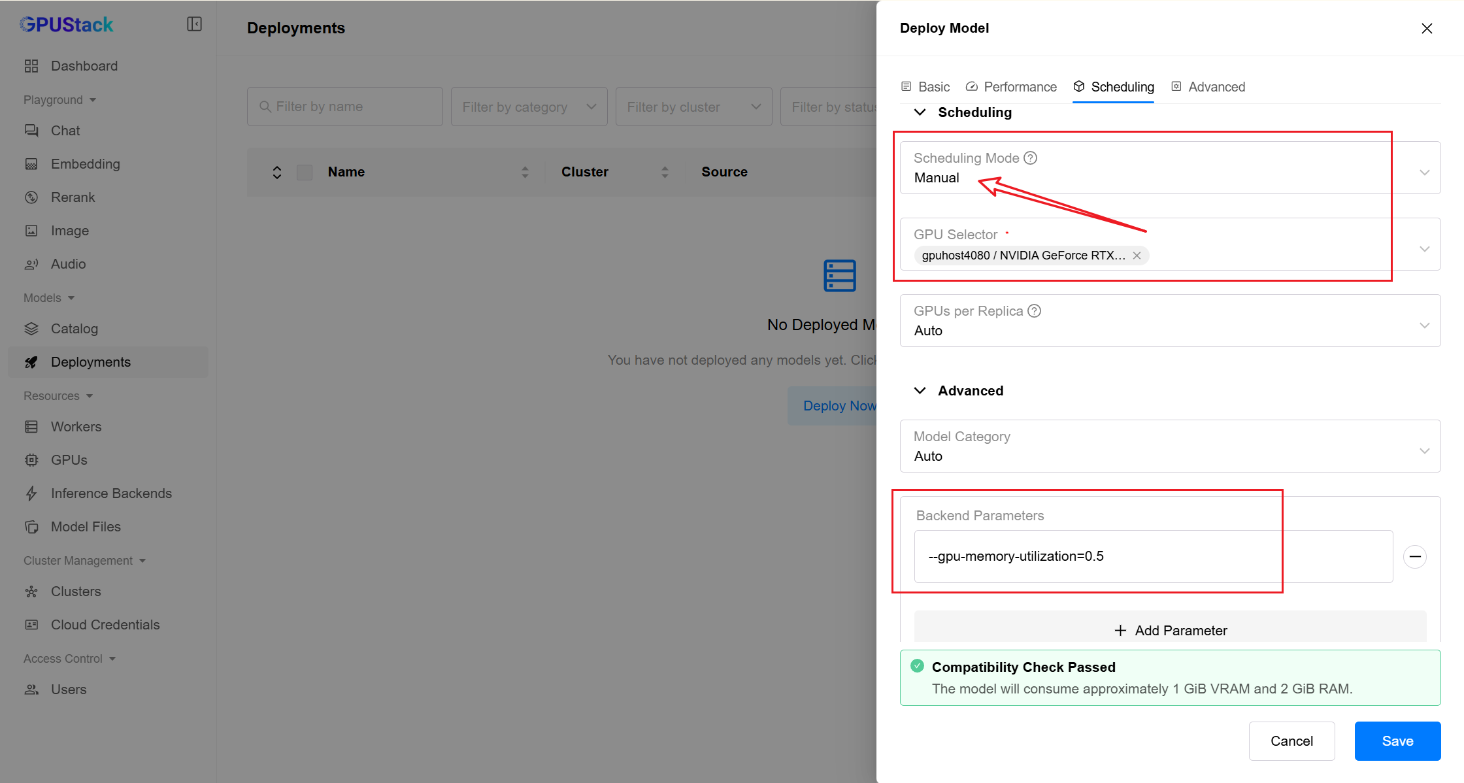
Task: Collapse the left sidebar panel icon
Action: 194,24
